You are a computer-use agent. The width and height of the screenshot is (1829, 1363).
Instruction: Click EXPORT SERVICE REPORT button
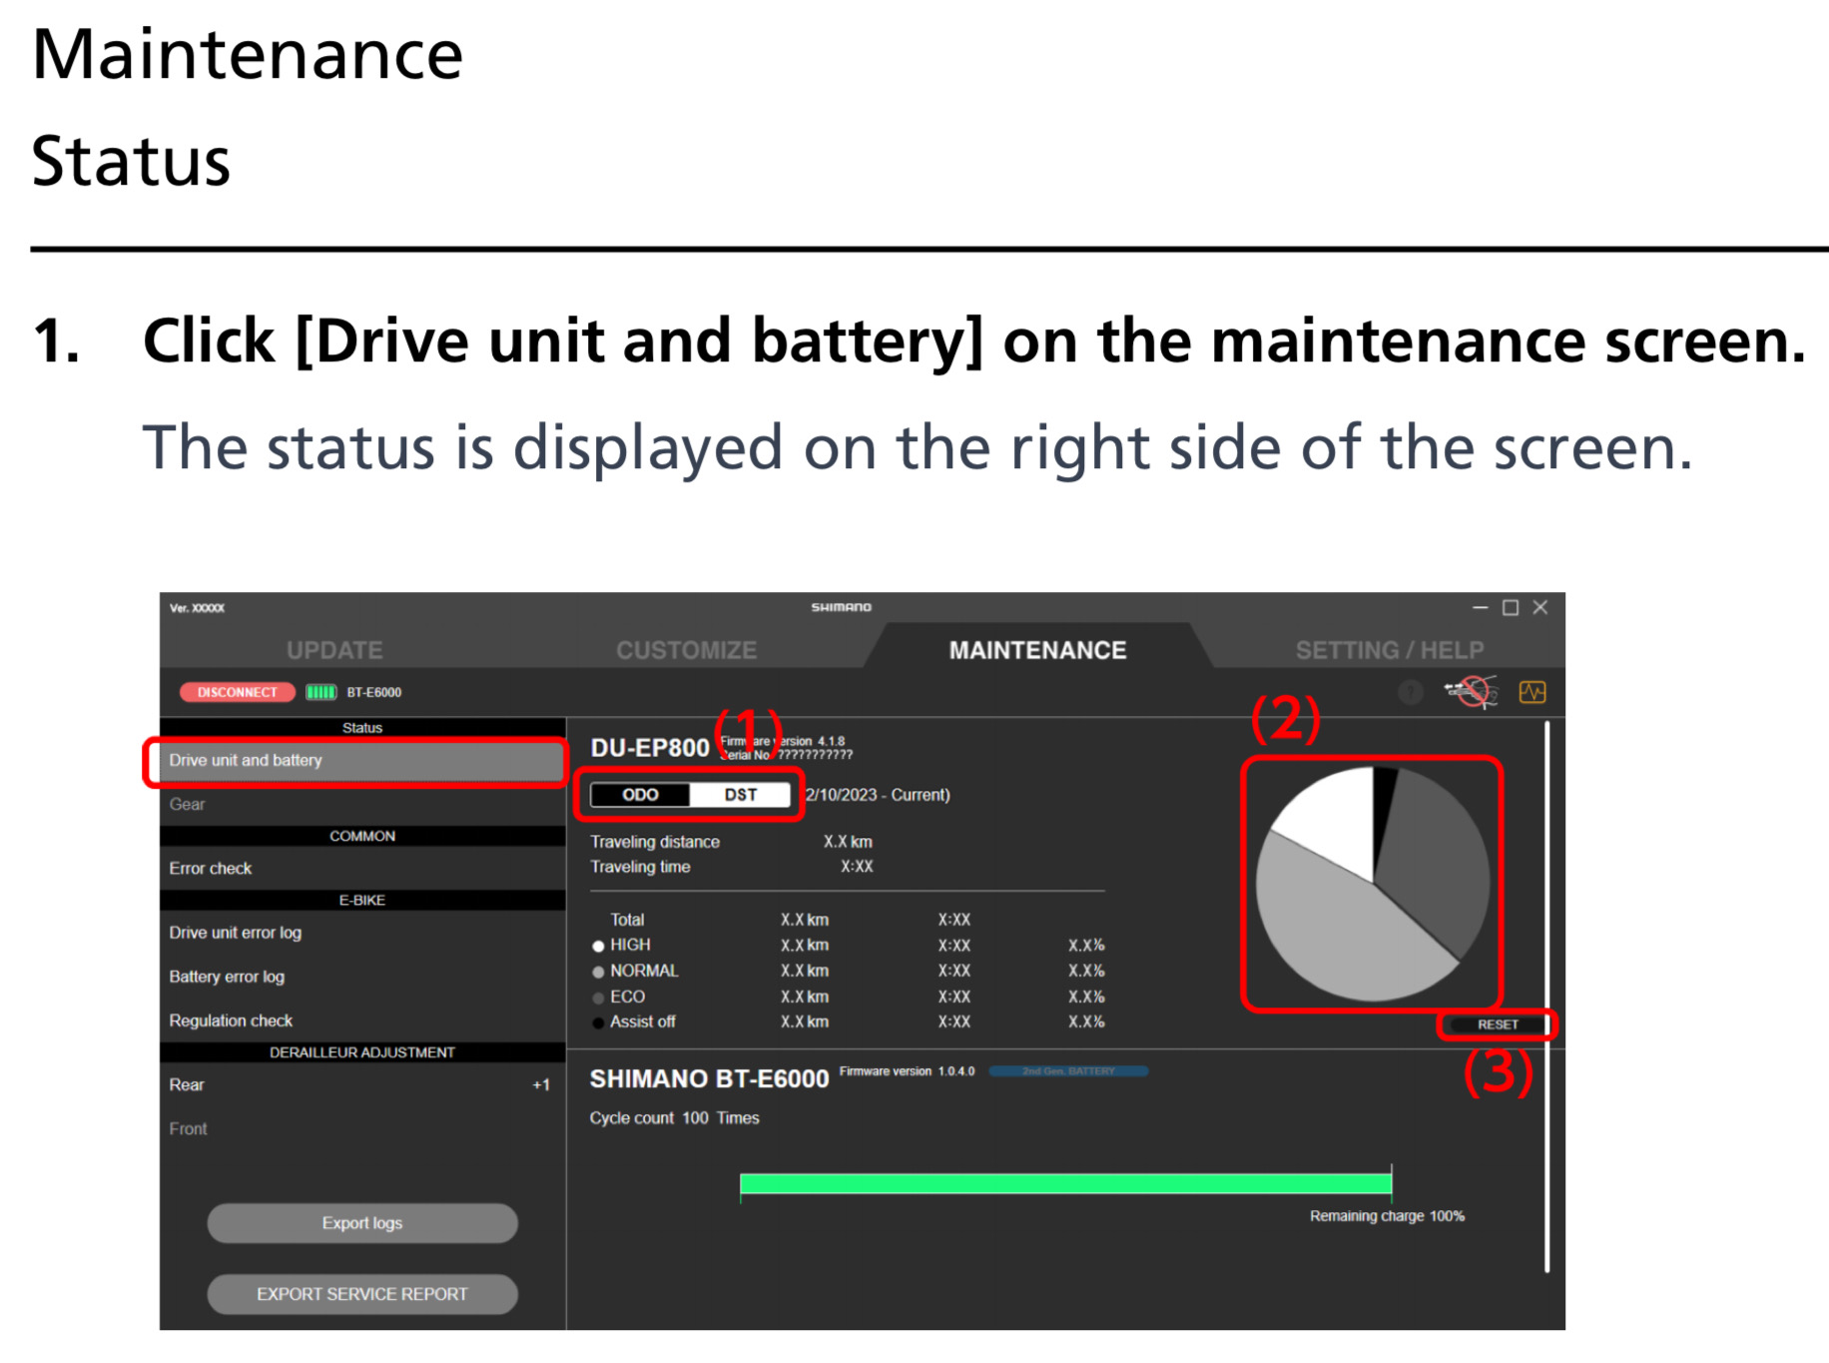click(x=361, y=1294)
